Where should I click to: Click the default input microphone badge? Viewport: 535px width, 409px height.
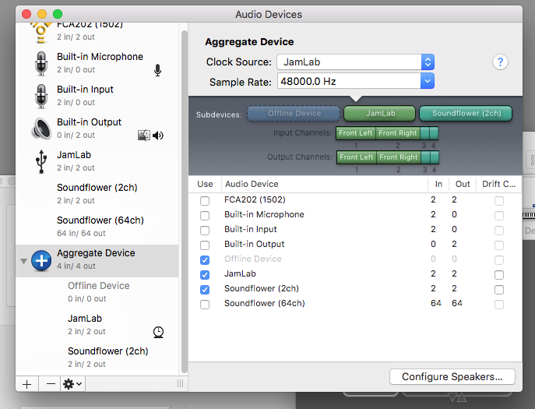157,70
